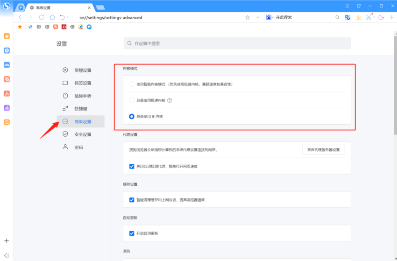Open 快捷键 in settings menu
Screen dimensions: 397x261
point(80,109)
